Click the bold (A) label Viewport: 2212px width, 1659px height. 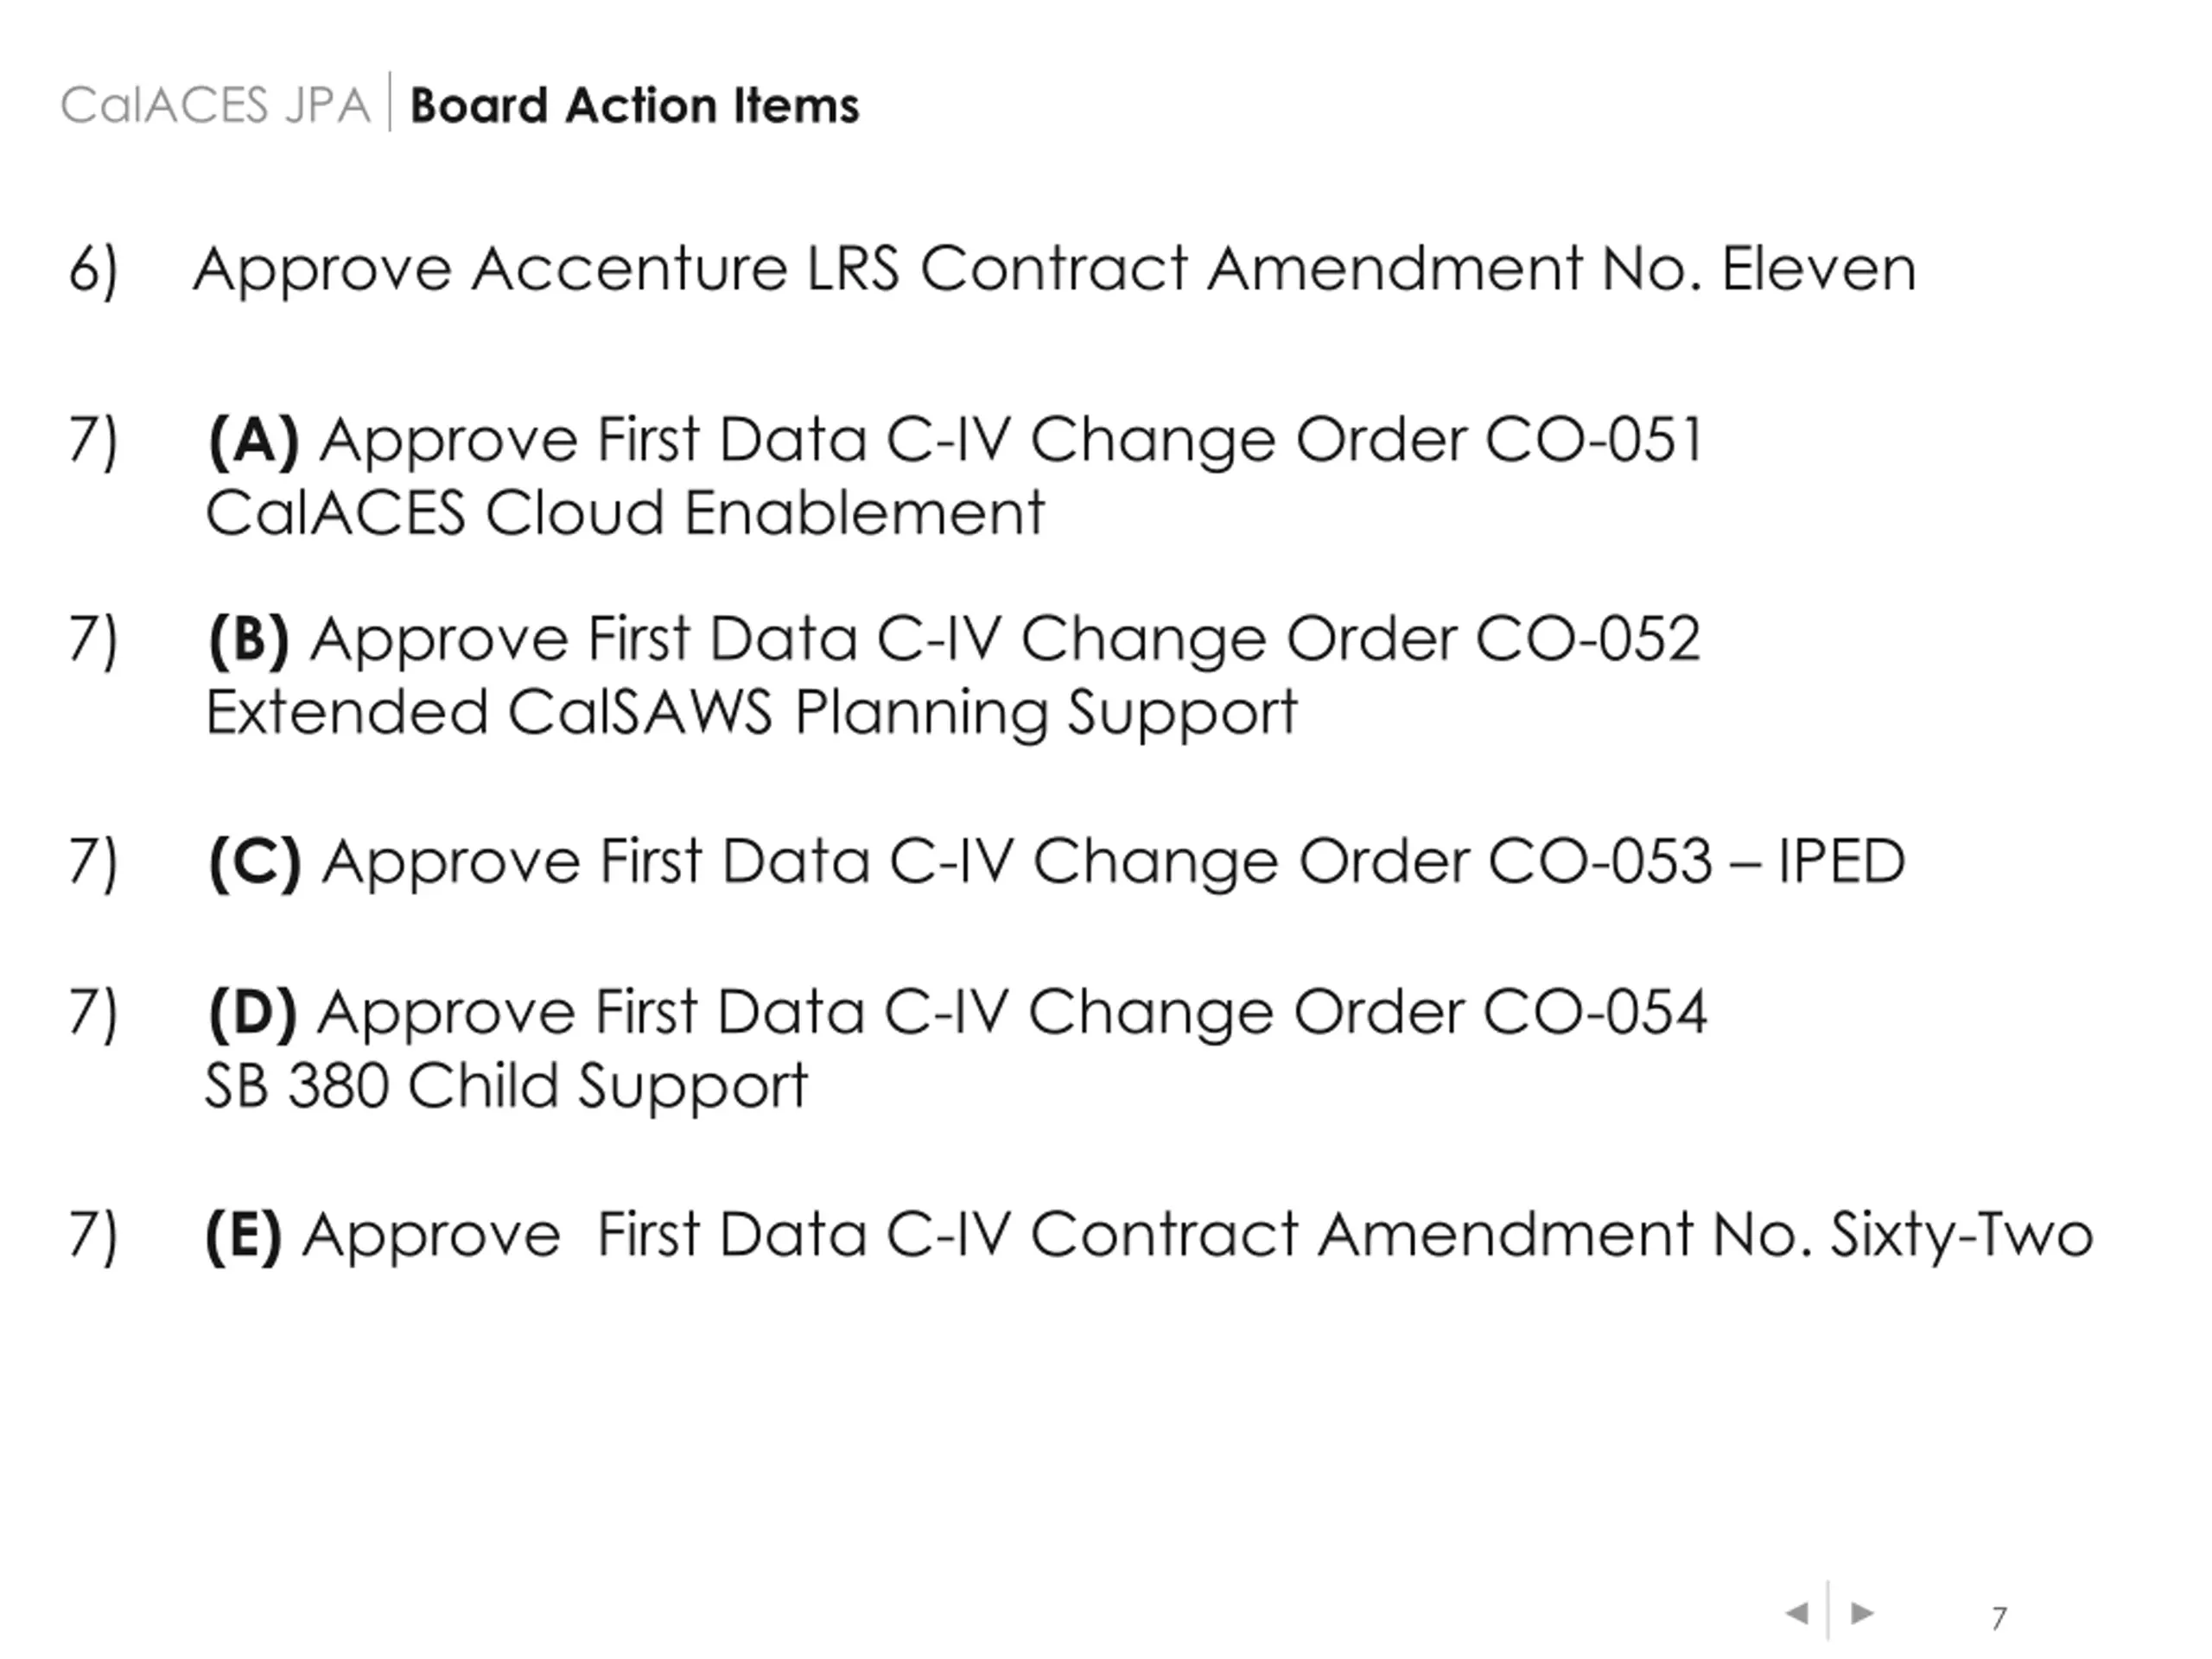point(253,440)
